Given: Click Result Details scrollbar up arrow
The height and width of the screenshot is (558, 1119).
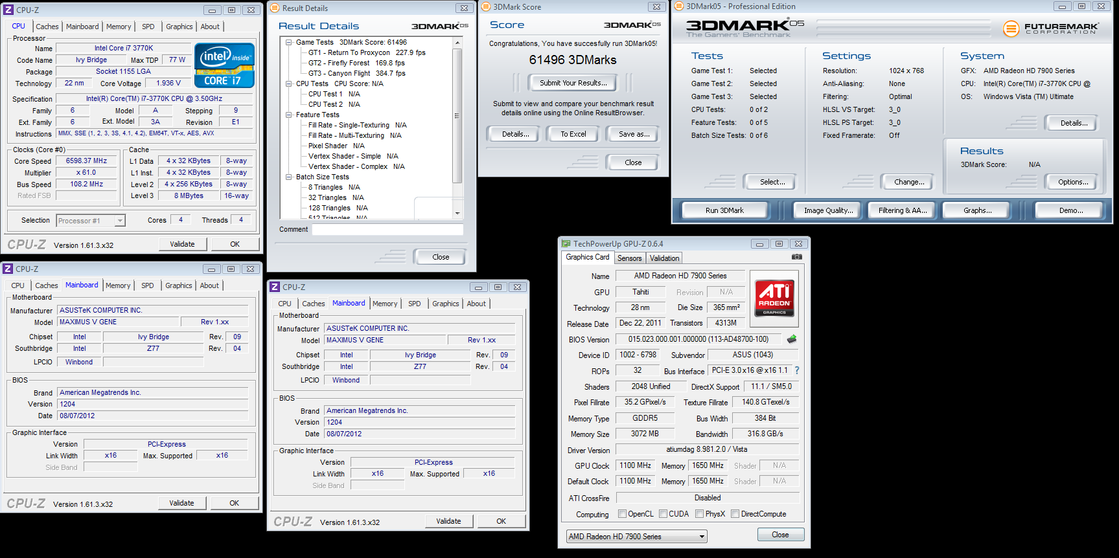Looking at the screenshot, I should click(x=457, y=43).
